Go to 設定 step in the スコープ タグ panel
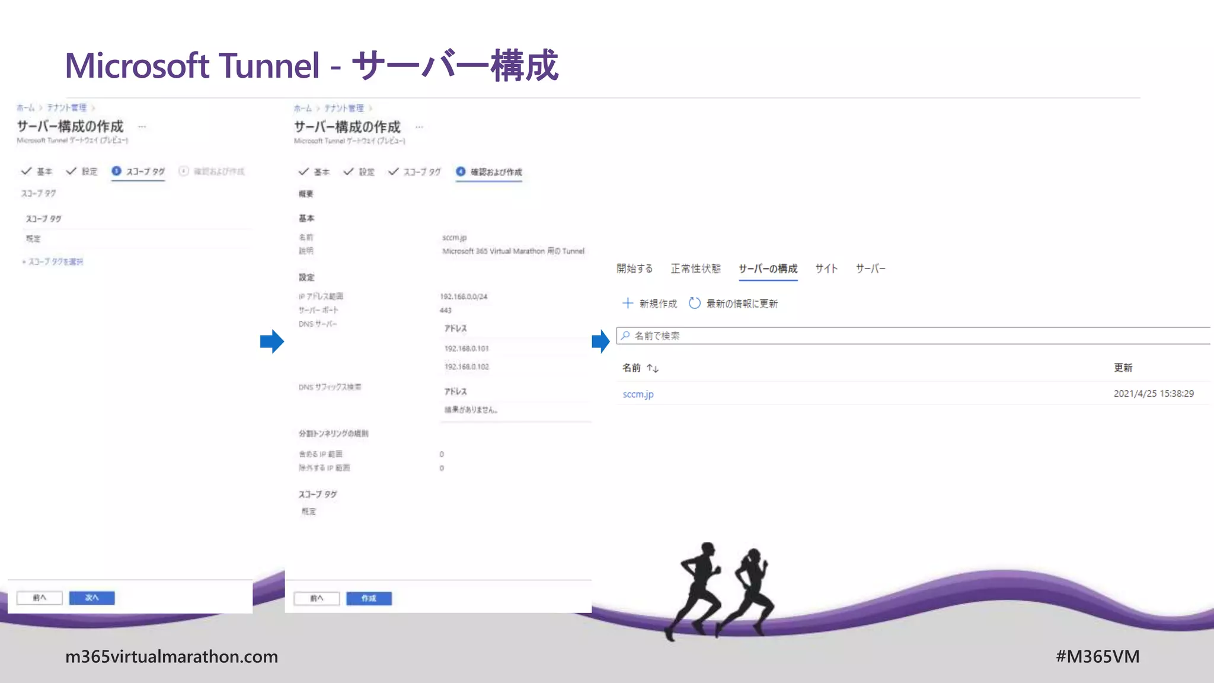Screen dimensions: 1214x683 (x=82, y=171)
